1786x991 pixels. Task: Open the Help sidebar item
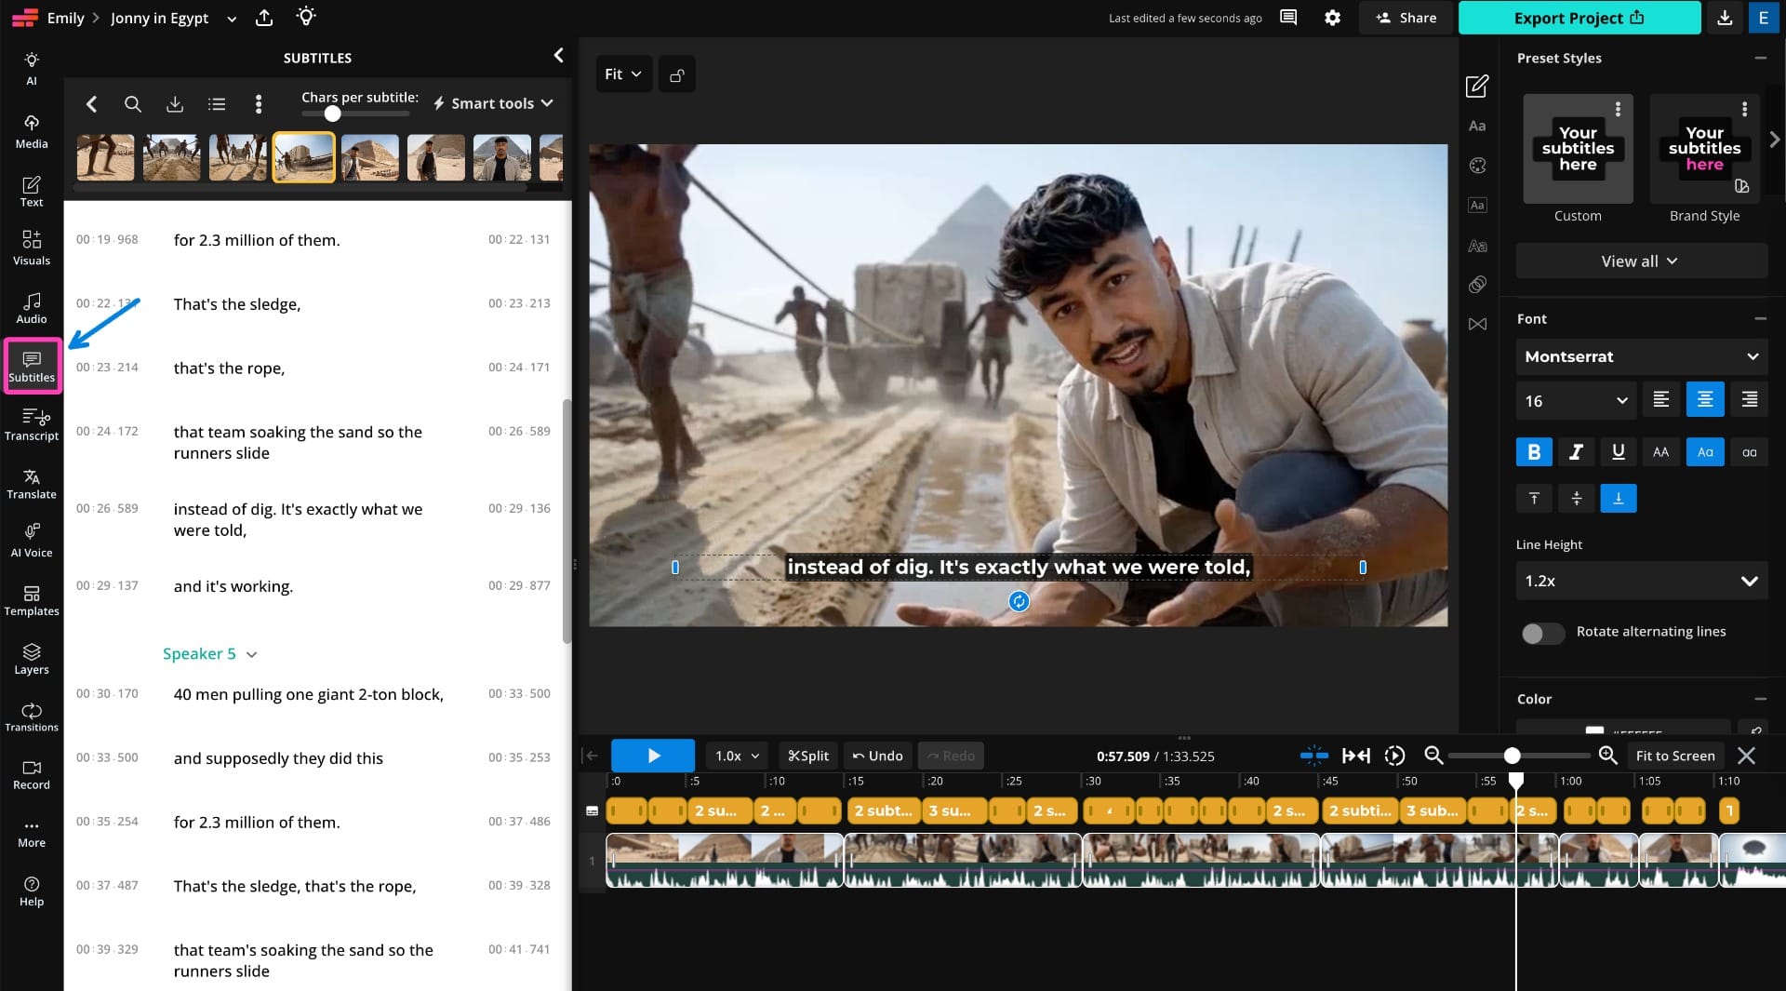32,891
